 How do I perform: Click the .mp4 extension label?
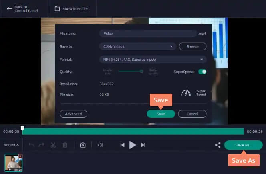tap(202, 34)
